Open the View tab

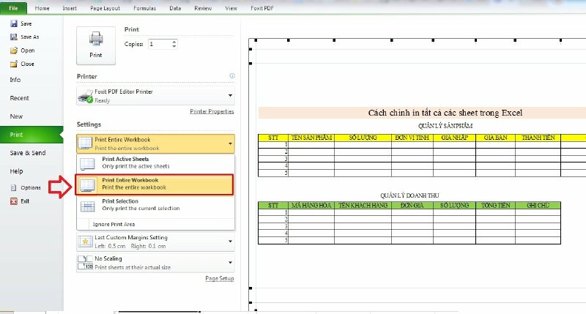point(231,8)
